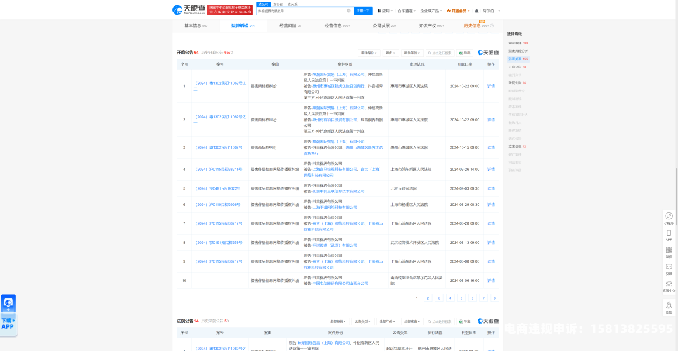Open the 全部年份 filter dropdown in 法院公告
Image resolution: width=678 pixels, height=351 pixels.
pos(387,322)
